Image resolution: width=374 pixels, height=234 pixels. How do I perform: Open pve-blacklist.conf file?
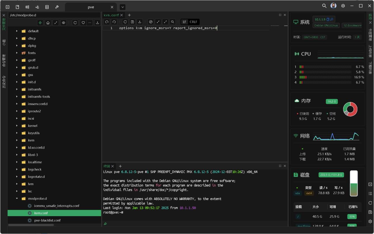pos(47,220)
